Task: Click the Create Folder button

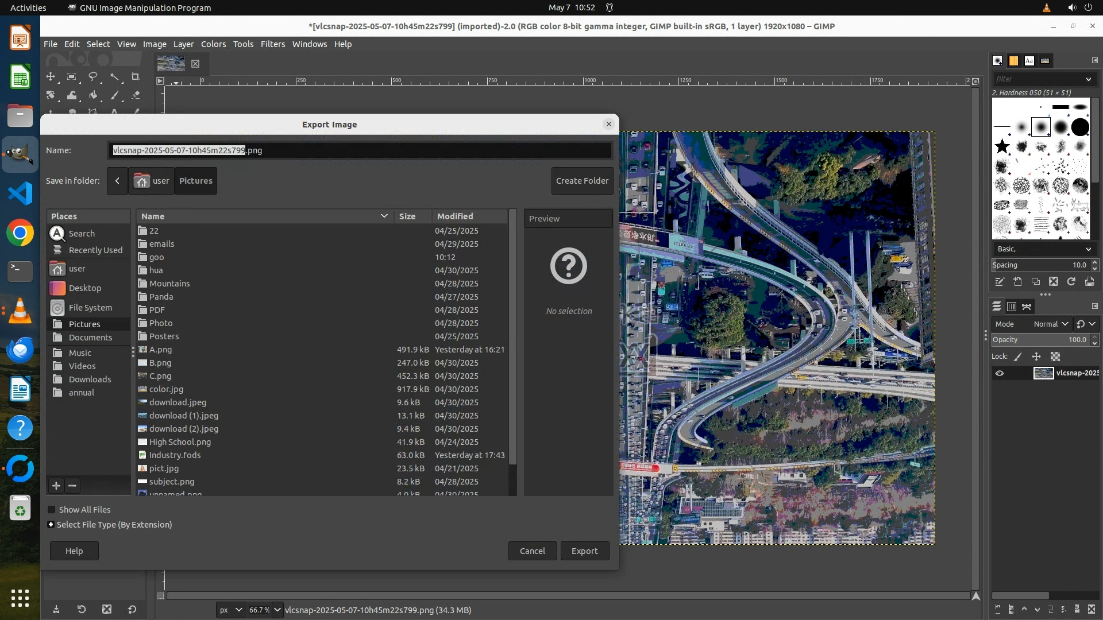Action: tap(582, 181)
